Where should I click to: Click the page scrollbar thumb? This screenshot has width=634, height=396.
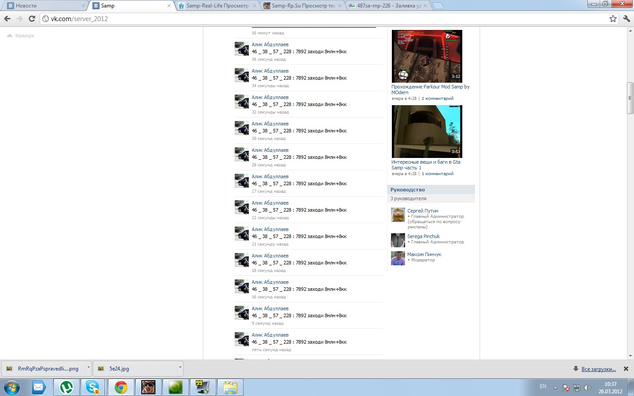click(630, 98)
